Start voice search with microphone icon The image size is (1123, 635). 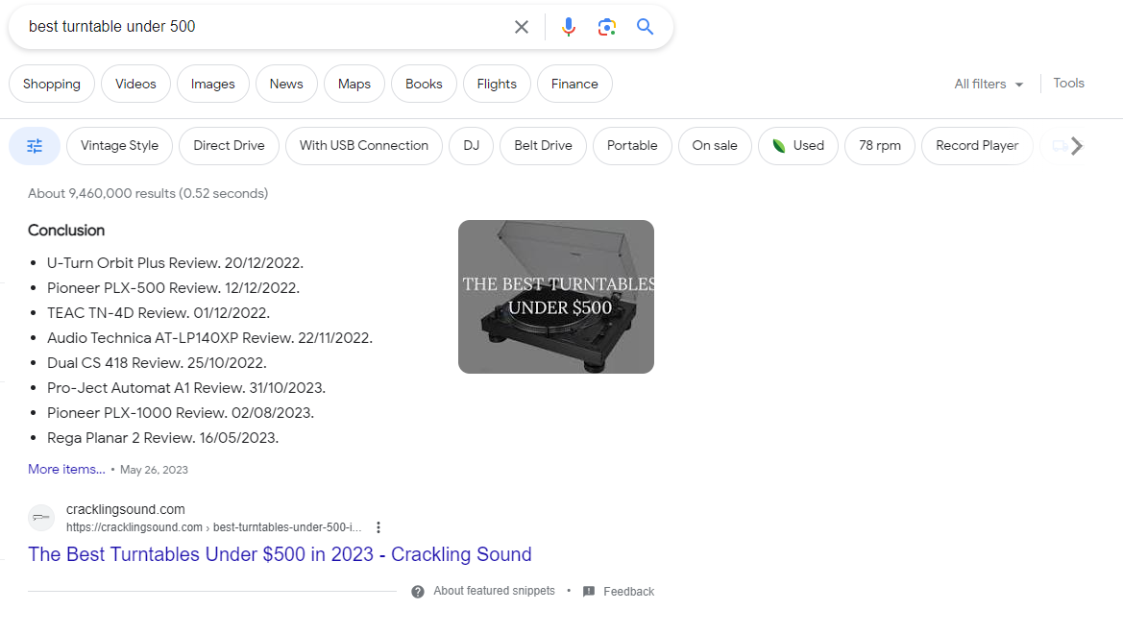(x=569, y=27)
